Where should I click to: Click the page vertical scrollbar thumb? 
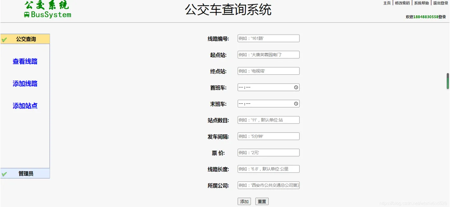point(448,81)
